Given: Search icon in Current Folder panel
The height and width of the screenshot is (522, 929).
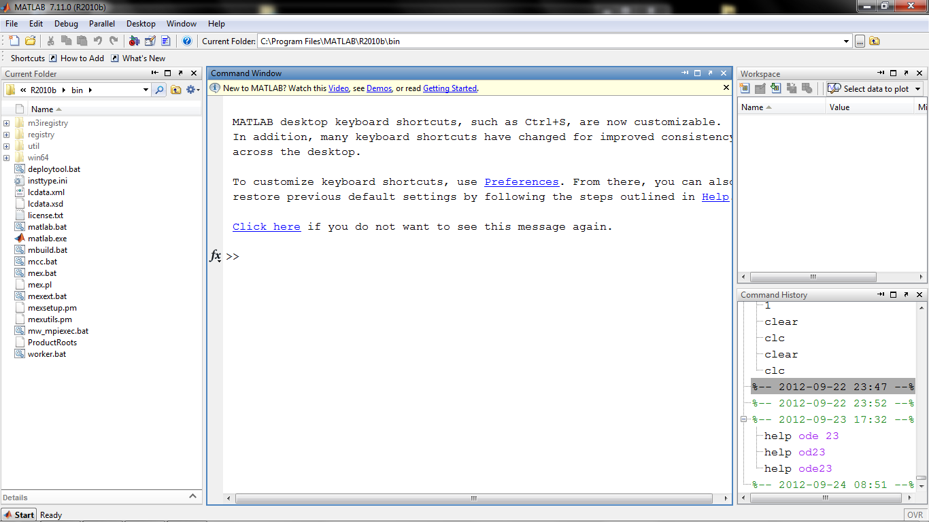Looking at the screenshot, I should tap(158, 90).
